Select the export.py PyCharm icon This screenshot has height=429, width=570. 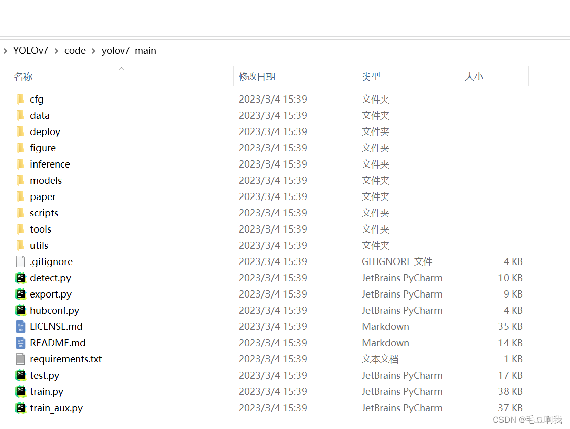[21, 294]
